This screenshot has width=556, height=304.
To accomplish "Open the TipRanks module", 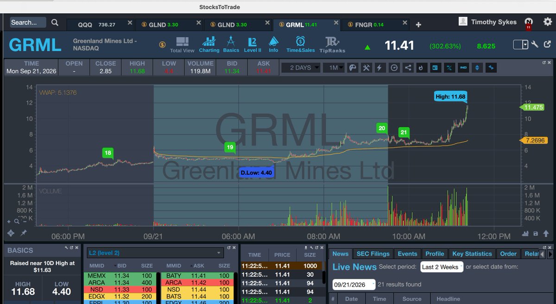I will 333,45.
